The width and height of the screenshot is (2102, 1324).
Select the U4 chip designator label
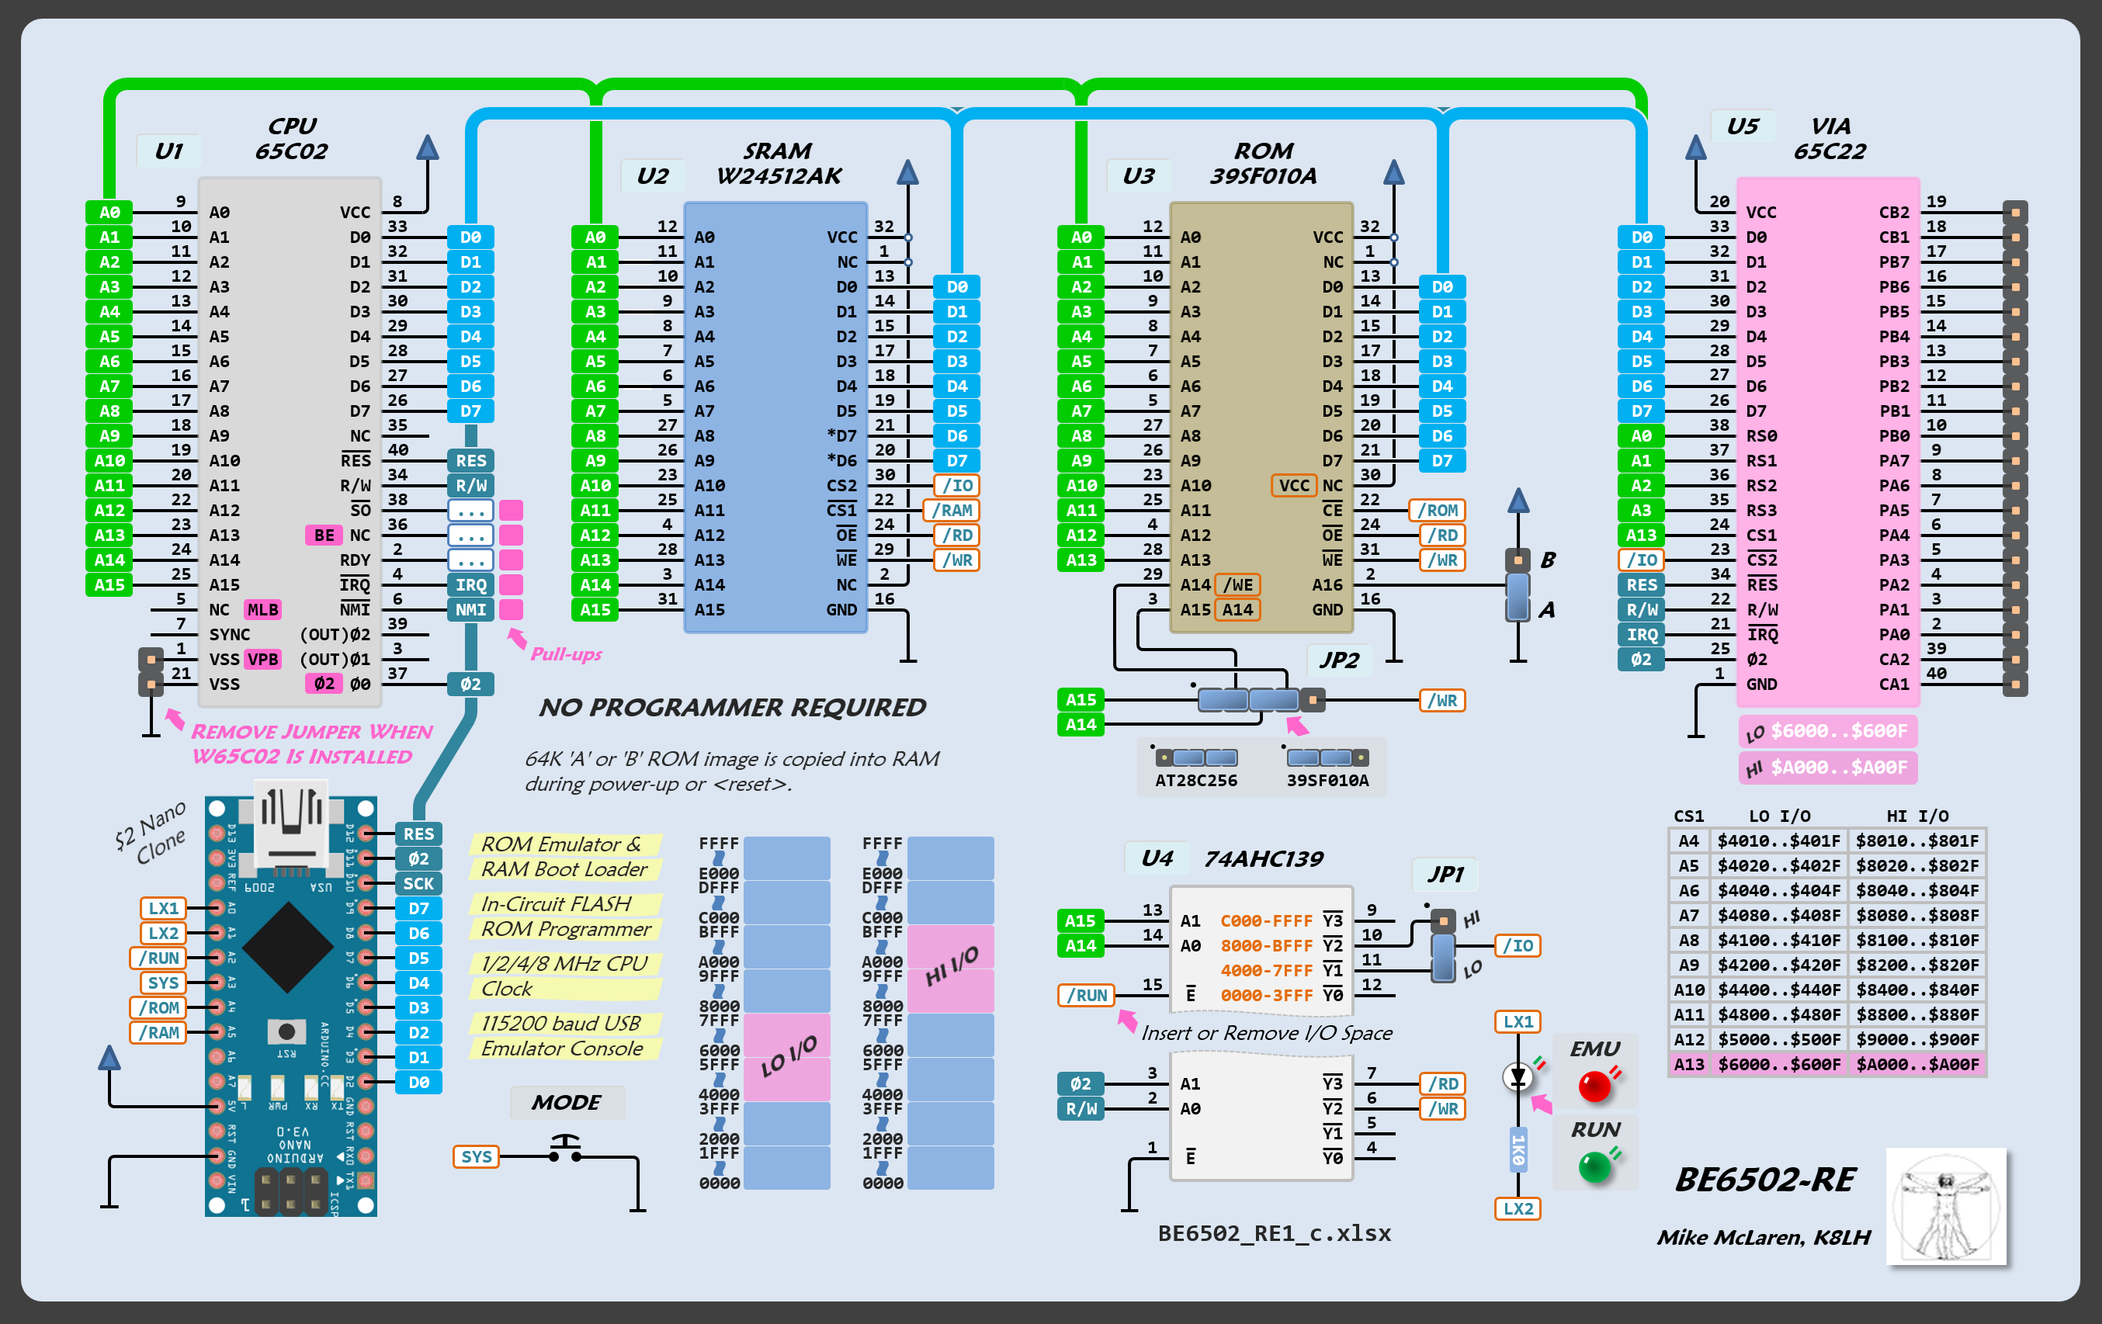[1157, 858]
